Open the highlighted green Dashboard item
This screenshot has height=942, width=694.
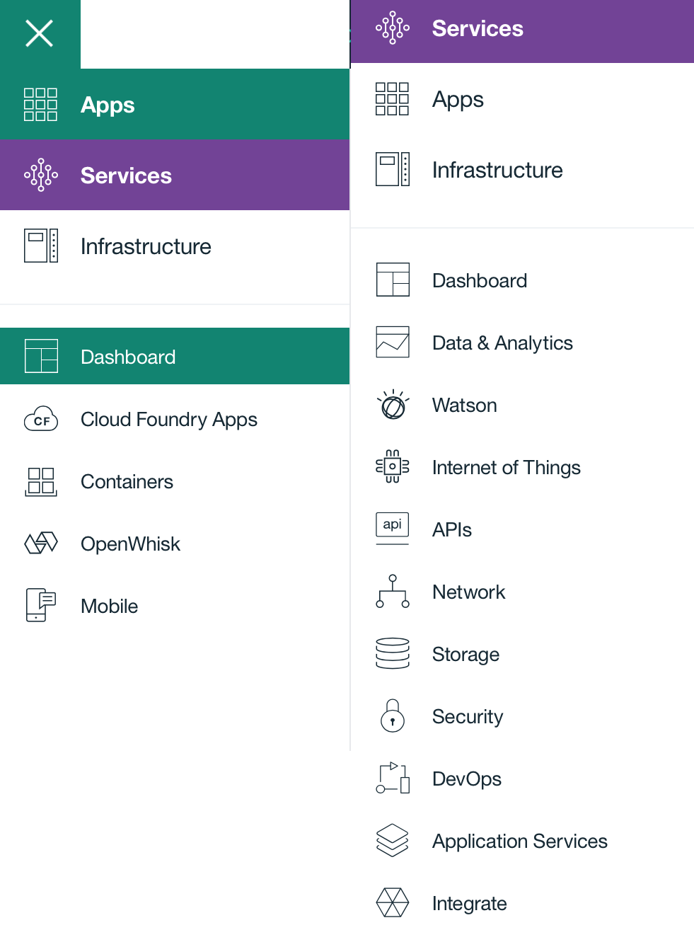[x=175, y=357]
